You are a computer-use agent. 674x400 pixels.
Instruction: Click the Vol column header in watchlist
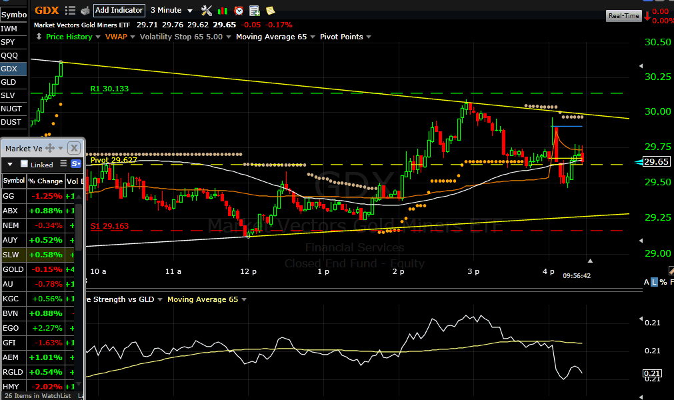coord(74,181)
